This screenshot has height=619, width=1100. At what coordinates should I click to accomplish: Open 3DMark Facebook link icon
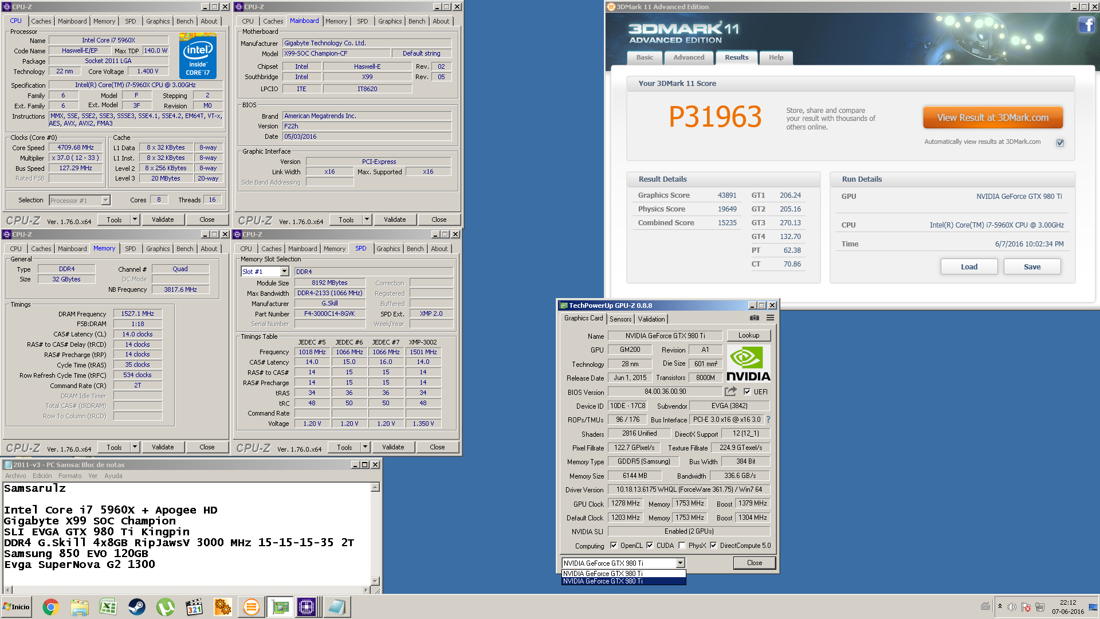pyautogui.click(x=1086, y=25)
